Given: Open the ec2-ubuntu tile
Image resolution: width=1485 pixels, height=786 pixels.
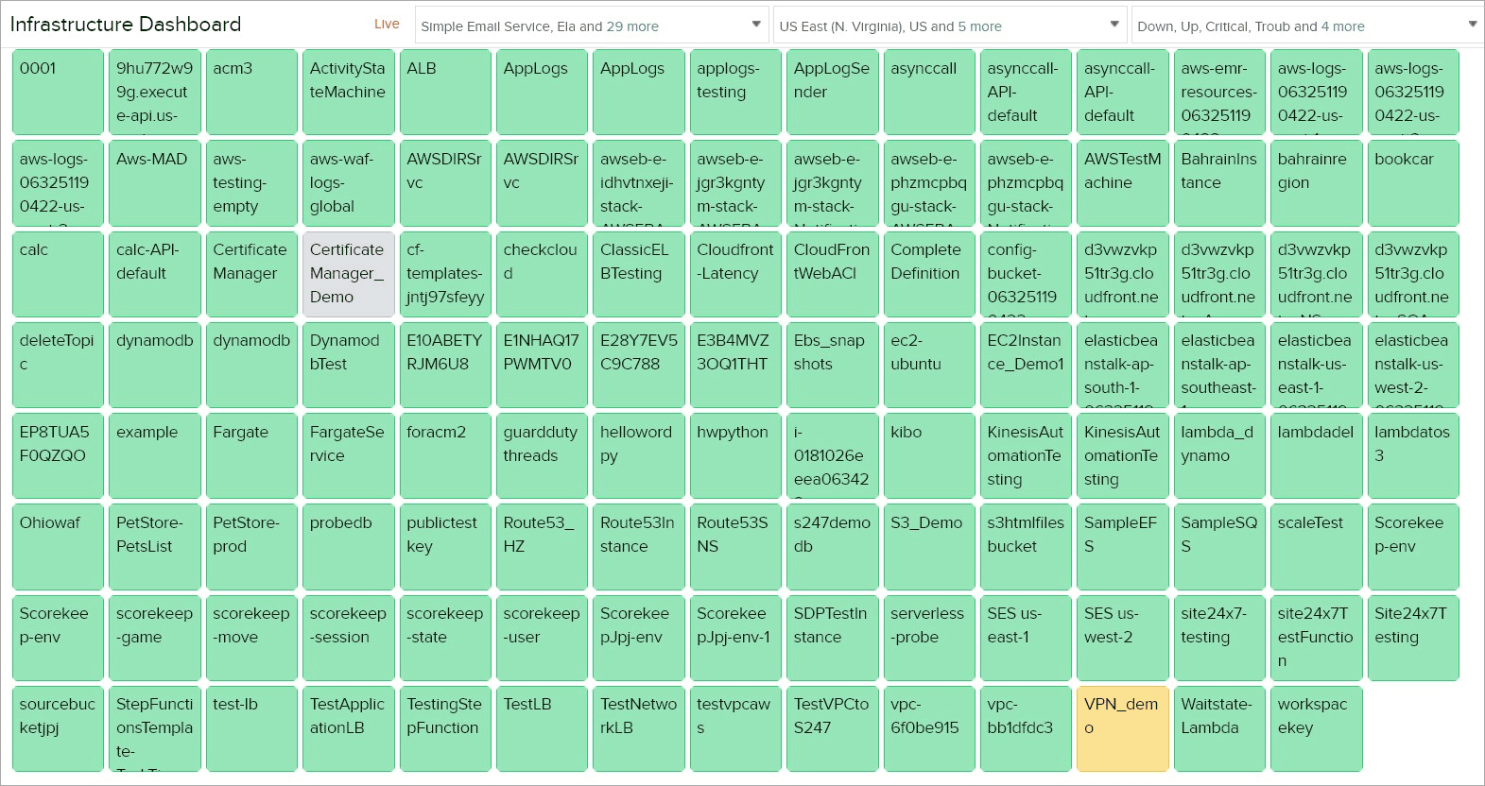Looking at the screenshot, I should click(x=928, y=365).
